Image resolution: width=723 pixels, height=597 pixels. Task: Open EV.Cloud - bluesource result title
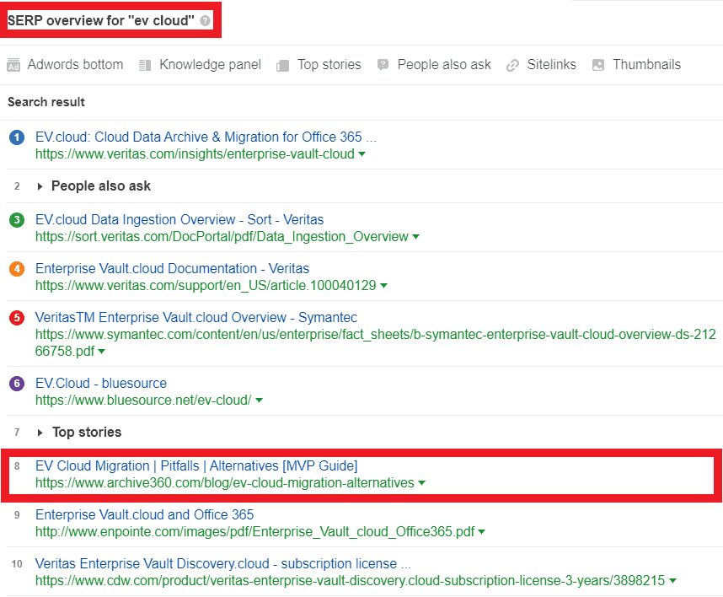(101, 383)
